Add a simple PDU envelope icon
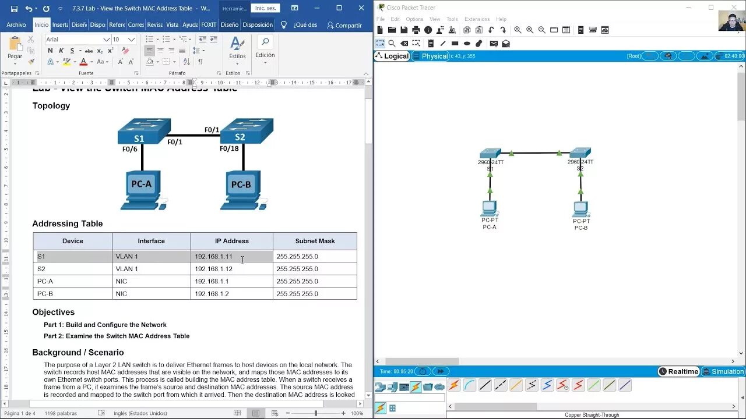Screen dimensions: 746x419 point(494,44)
